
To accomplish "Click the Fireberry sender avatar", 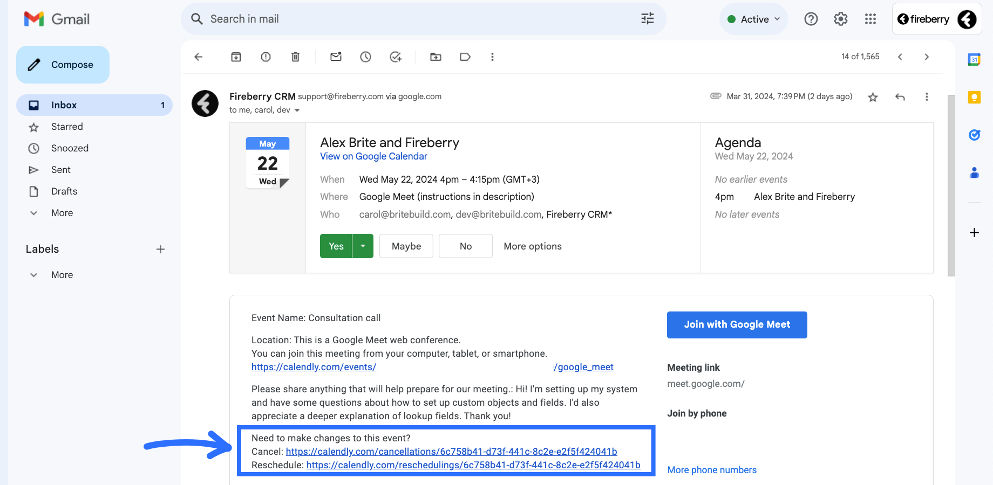I will point(205,103).
